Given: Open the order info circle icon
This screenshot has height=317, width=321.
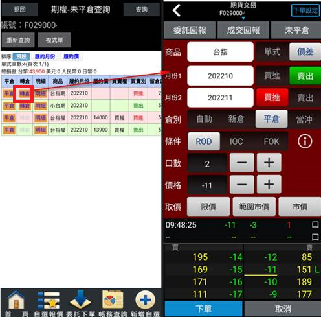Looking at the screenshot, I should 305,141.
